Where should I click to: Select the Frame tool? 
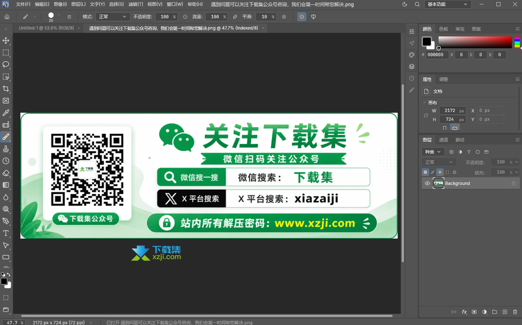[6, 101]
